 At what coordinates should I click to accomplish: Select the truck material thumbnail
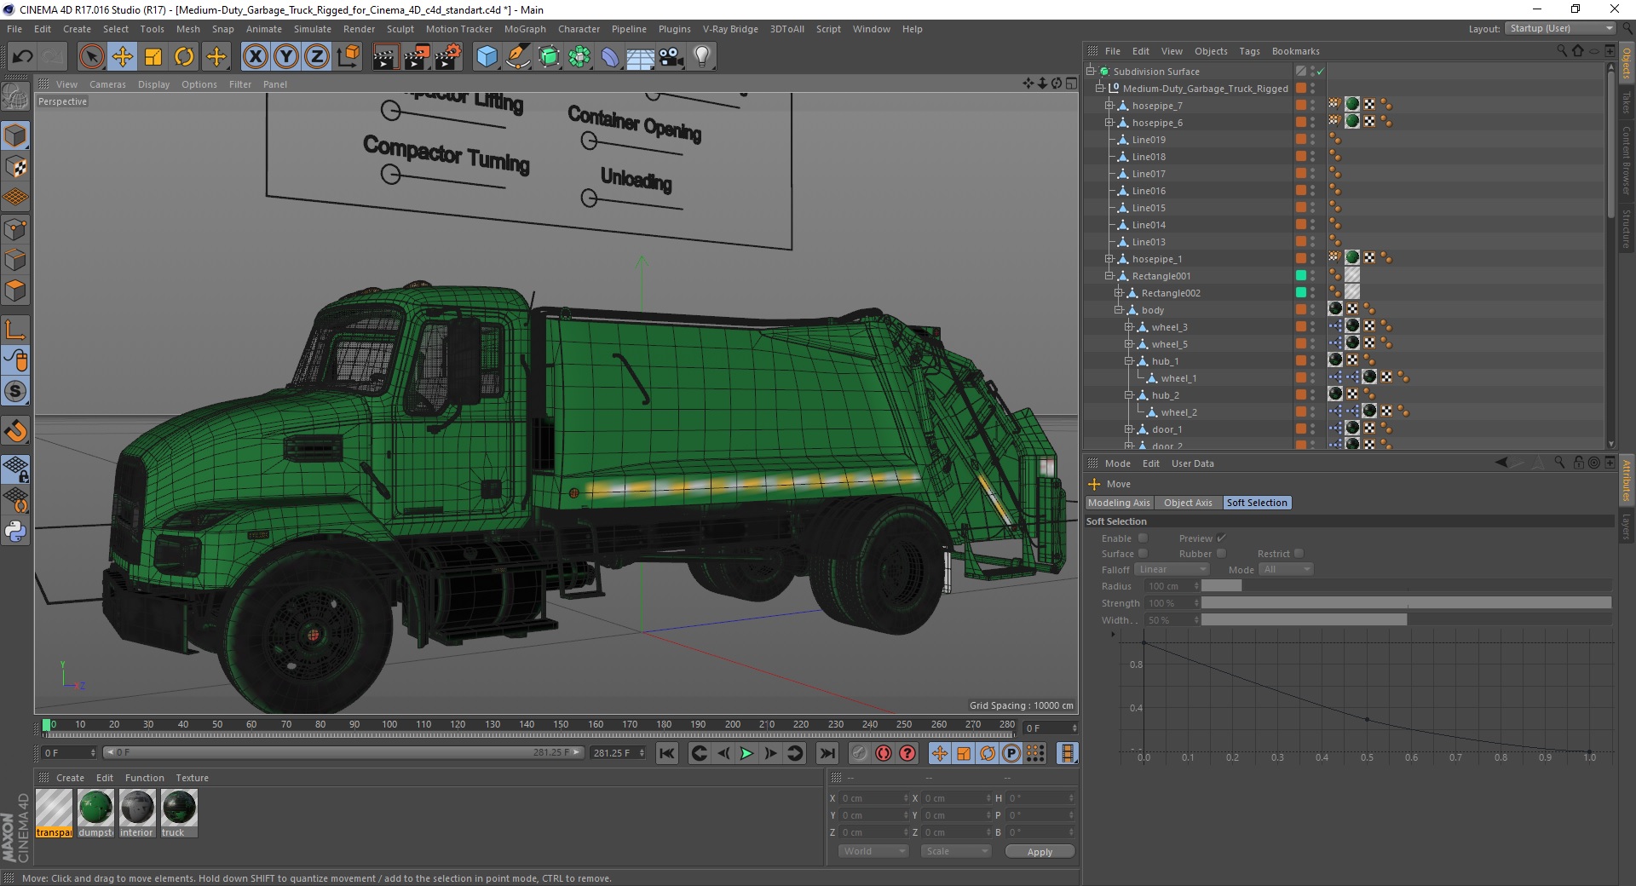[178, 814]
